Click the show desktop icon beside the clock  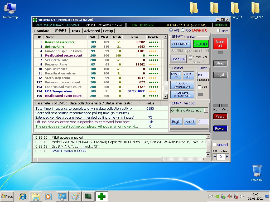[267, 196]
